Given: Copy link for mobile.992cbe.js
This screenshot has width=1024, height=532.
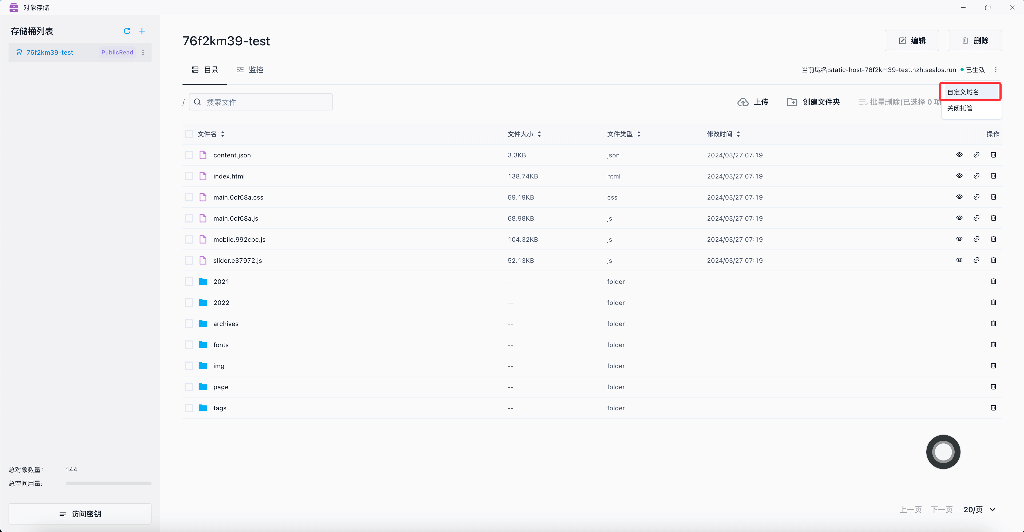Looking at the screenshot, I should (976, 239).
